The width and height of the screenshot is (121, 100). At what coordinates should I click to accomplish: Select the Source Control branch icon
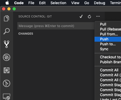click(7, 44)
